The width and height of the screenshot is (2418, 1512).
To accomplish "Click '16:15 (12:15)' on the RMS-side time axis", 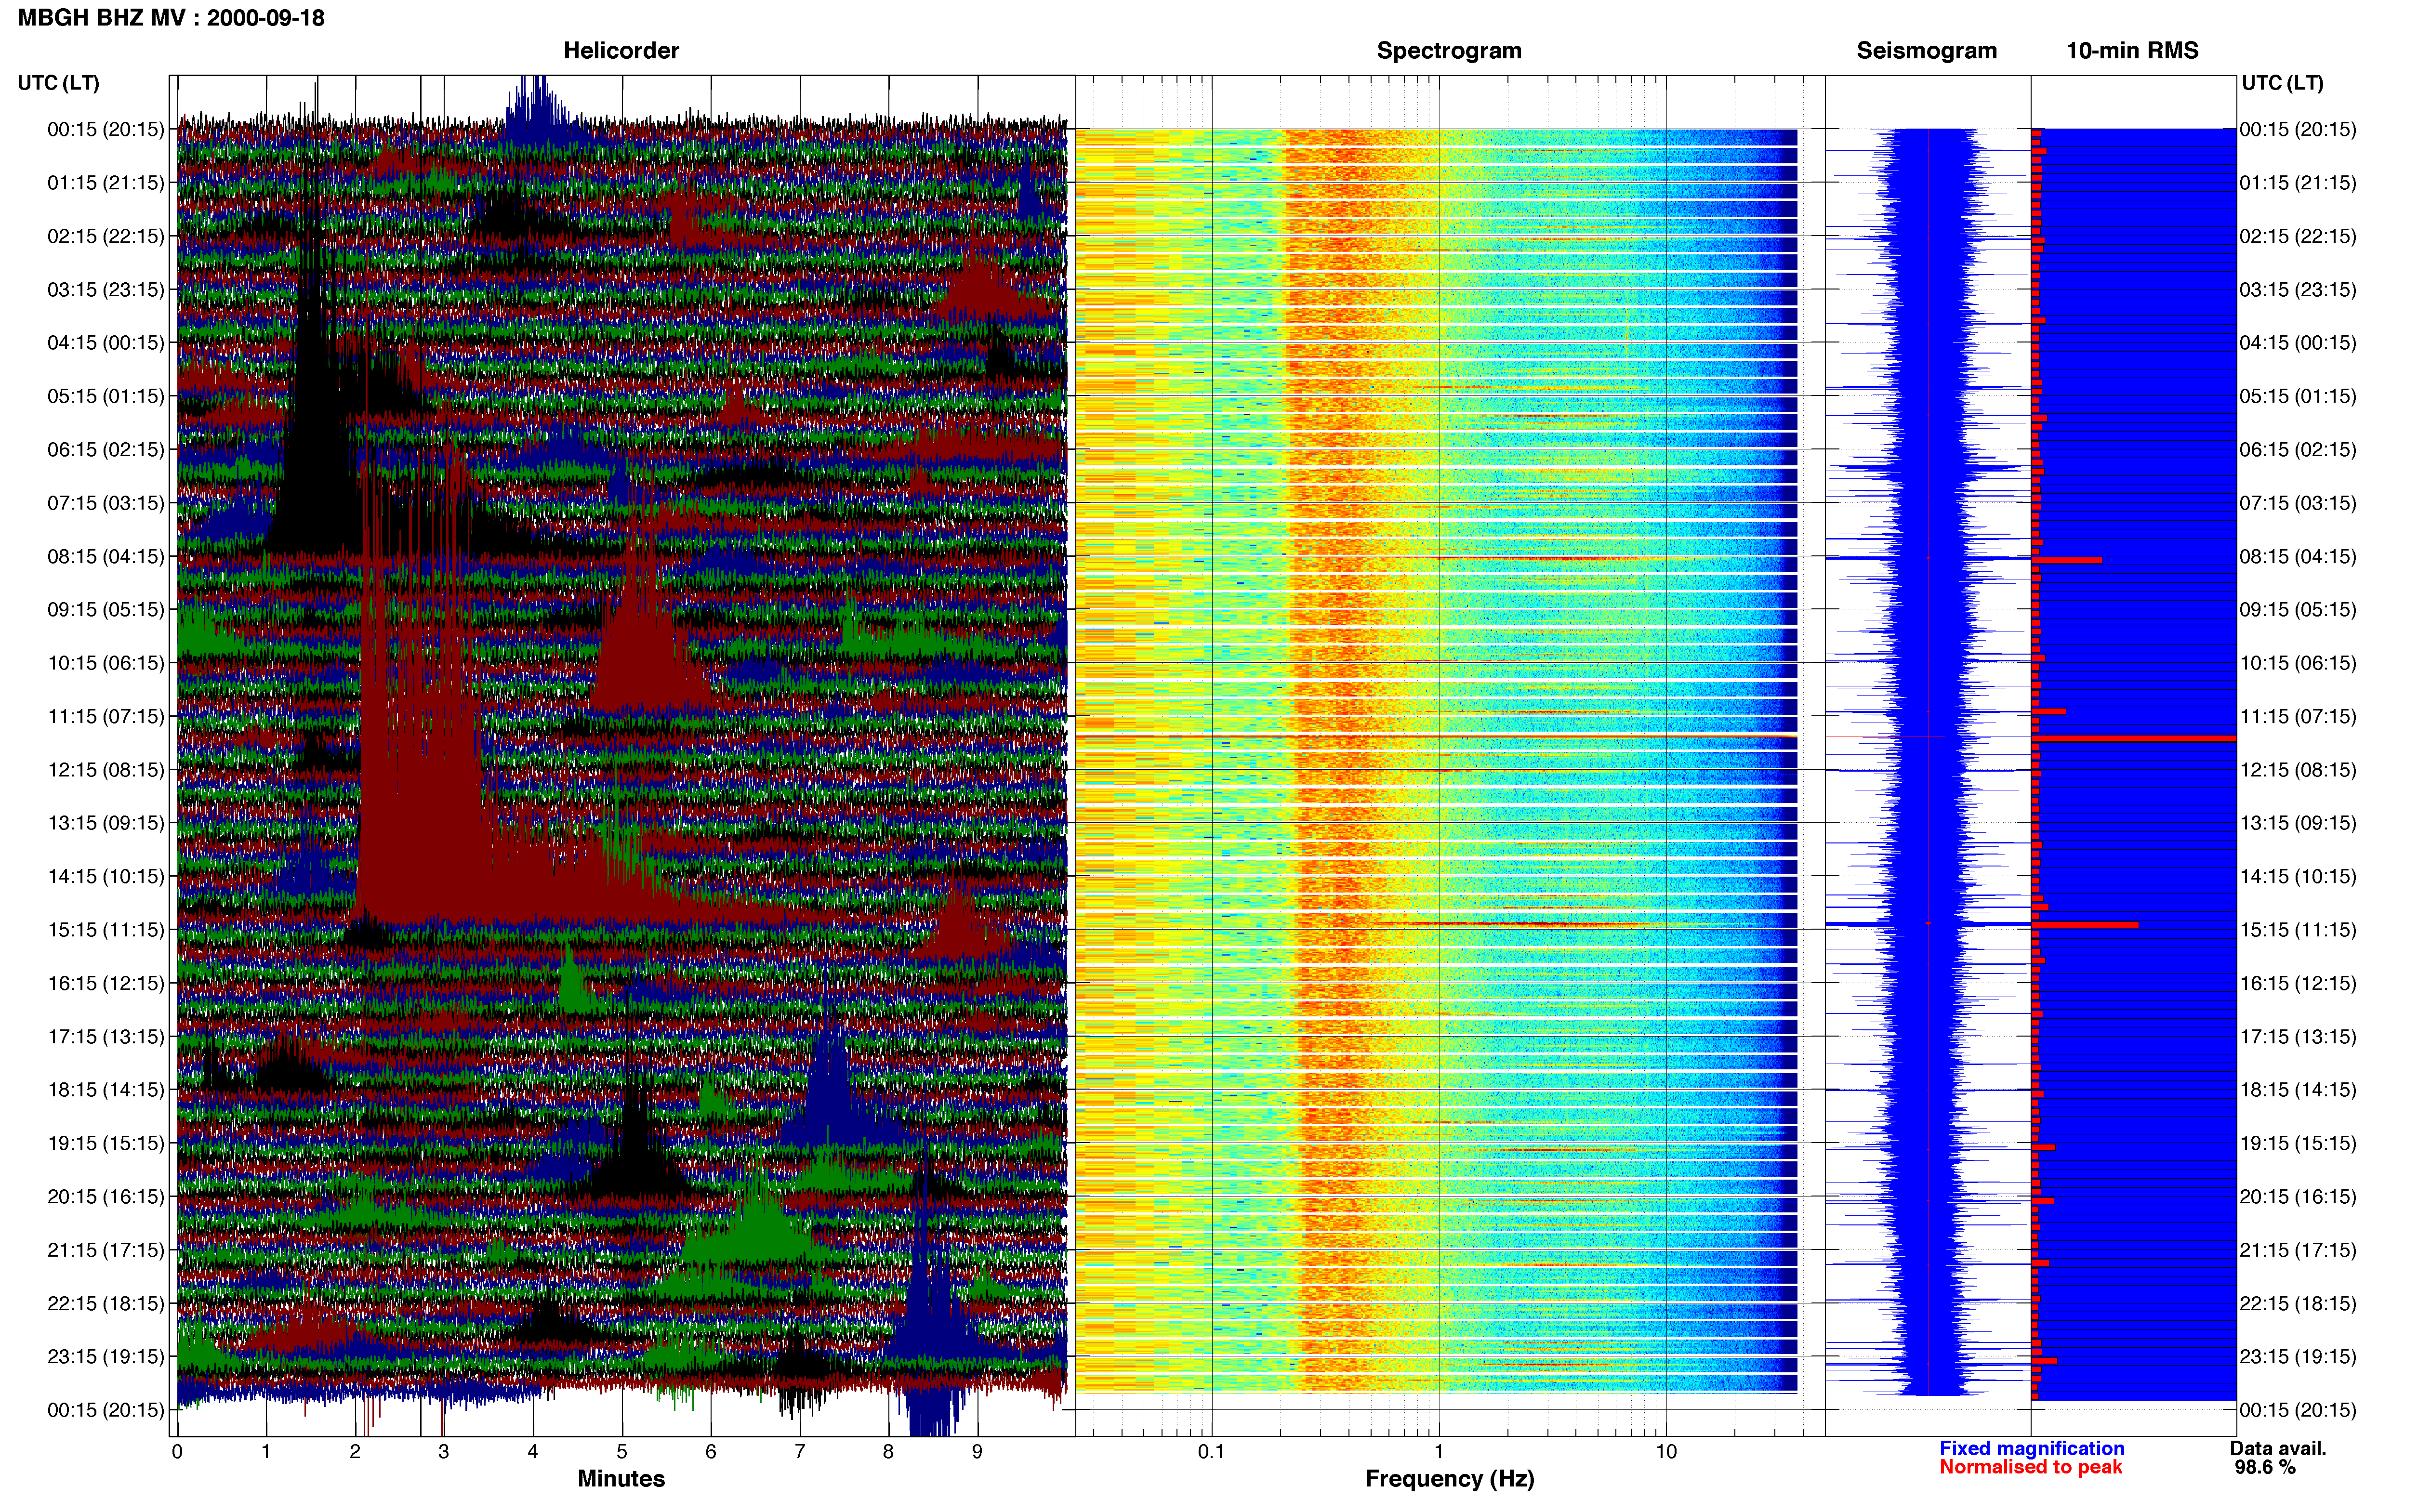I will (x=2298, y=983).
